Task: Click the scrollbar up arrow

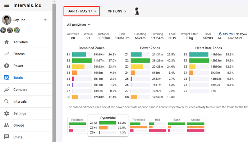Action: tap(54, 2)
